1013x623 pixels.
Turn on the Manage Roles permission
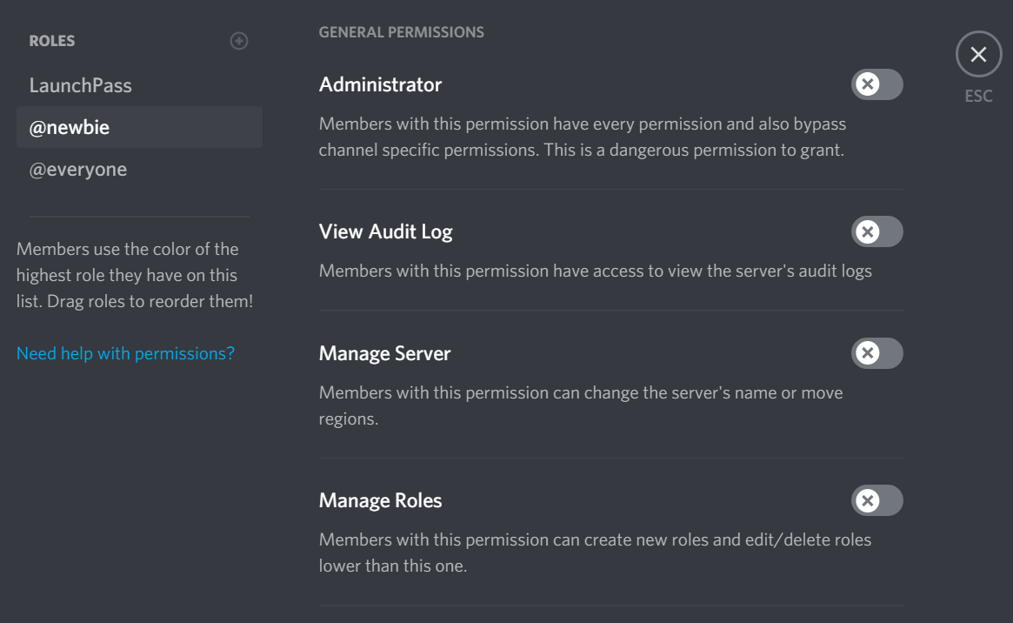point(876,500)
